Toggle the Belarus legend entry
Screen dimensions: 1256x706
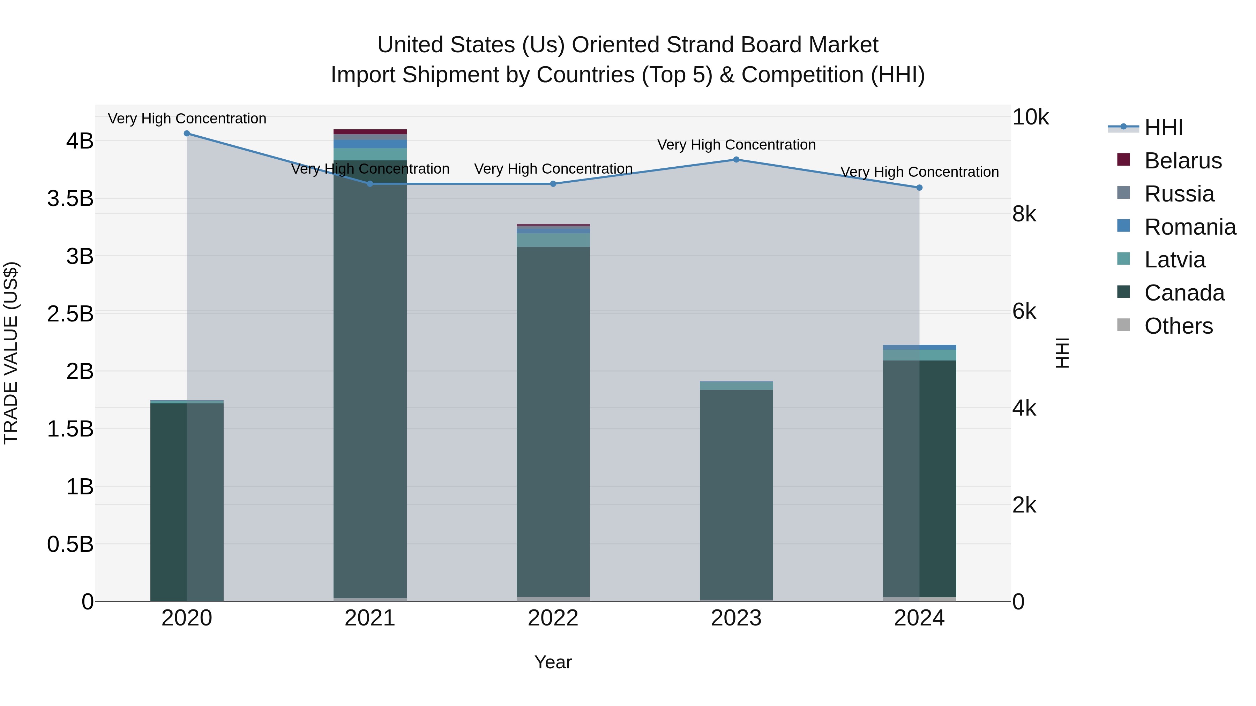tap(1169, 161)
